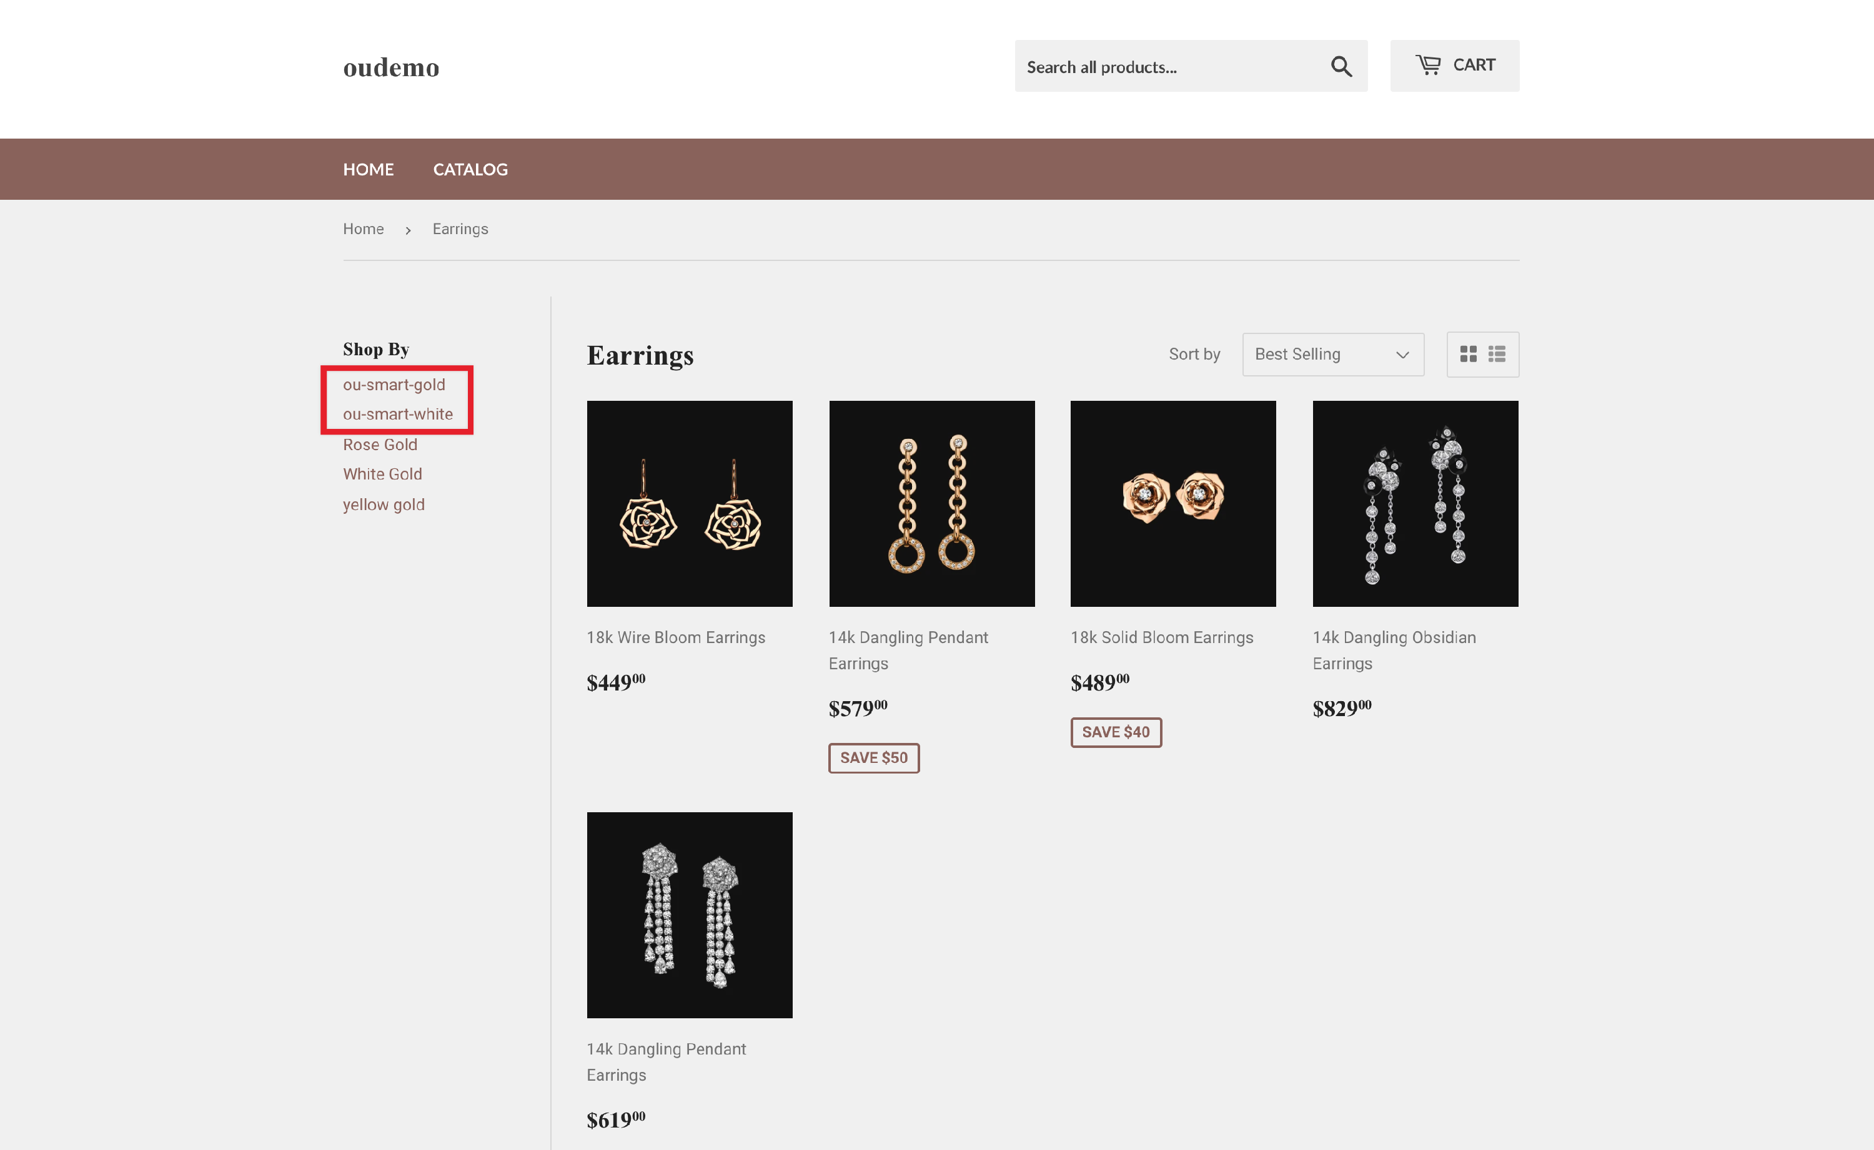Image resolution: width=1874 pixels, height=1150 pixels.
Task: Open the HOME menu item
Action: (x=369, y=170)
